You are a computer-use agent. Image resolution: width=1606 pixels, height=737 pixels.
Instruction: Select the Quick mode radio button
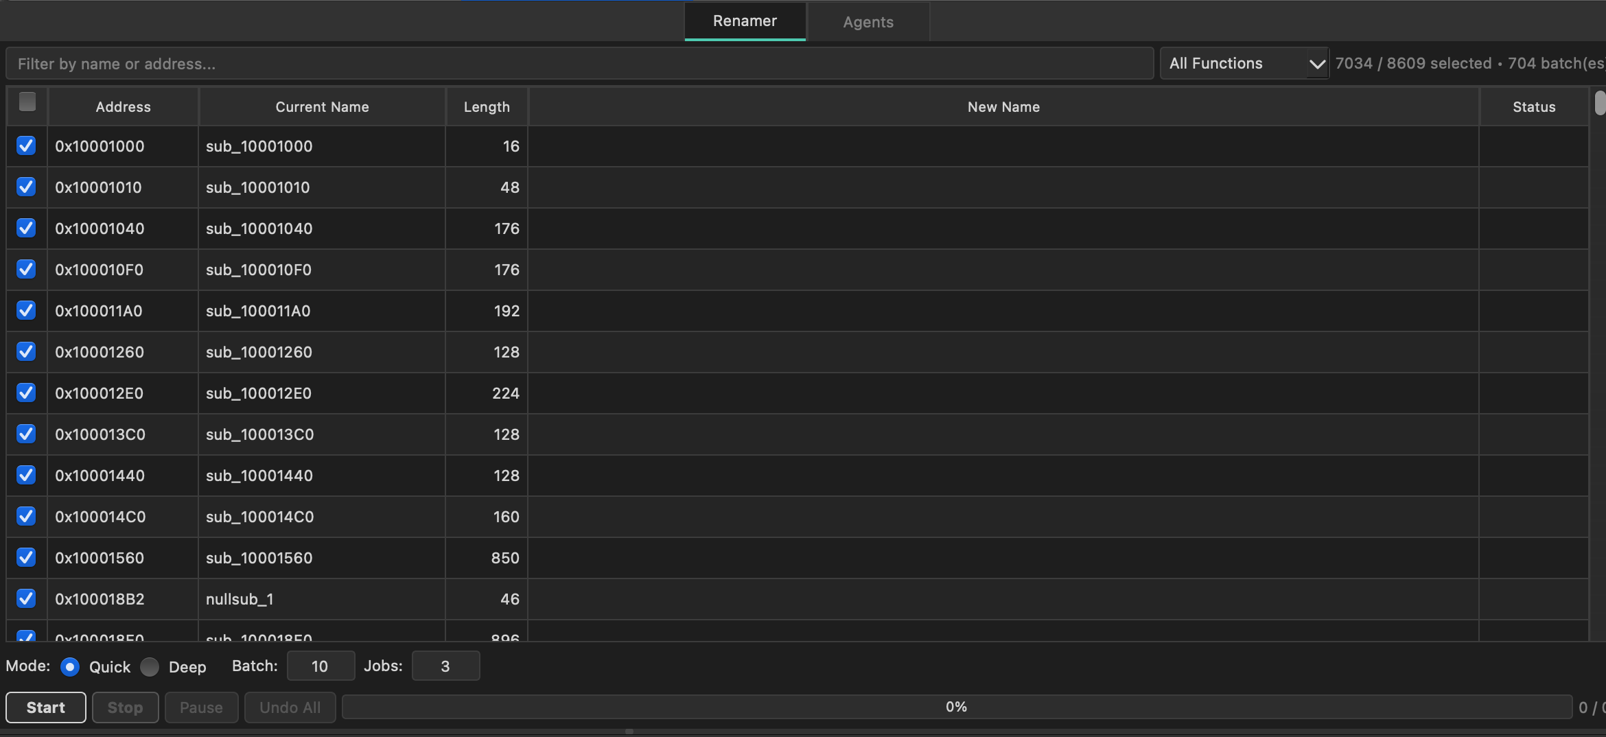70,666
